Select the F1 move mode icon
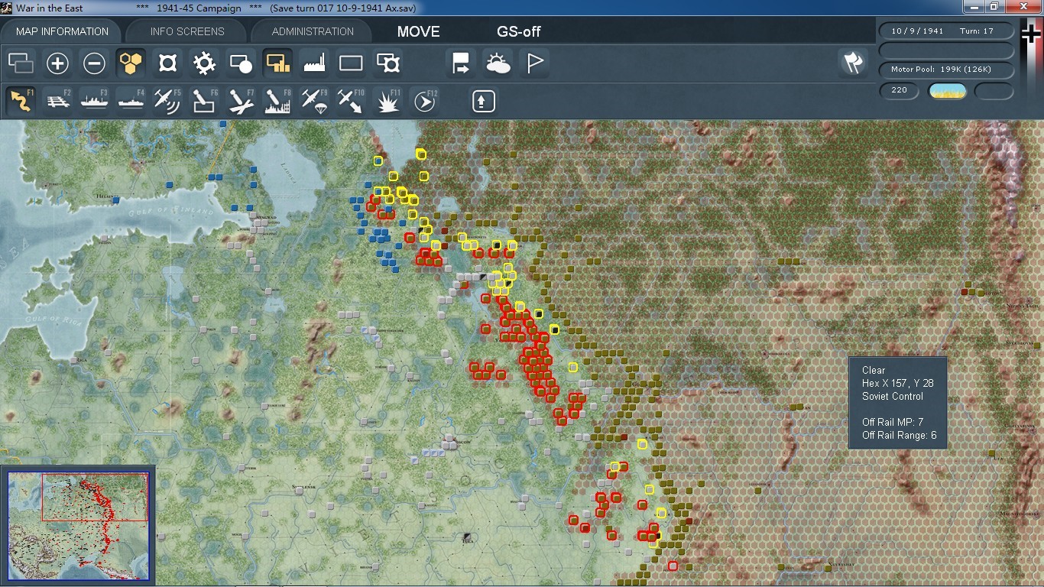This screenshot has width=1044, height=587. [x=21, y=101]
